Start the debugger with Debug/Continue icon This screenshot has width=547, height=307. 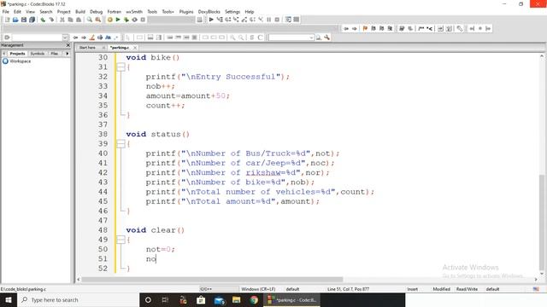click(x=211, y=20)
